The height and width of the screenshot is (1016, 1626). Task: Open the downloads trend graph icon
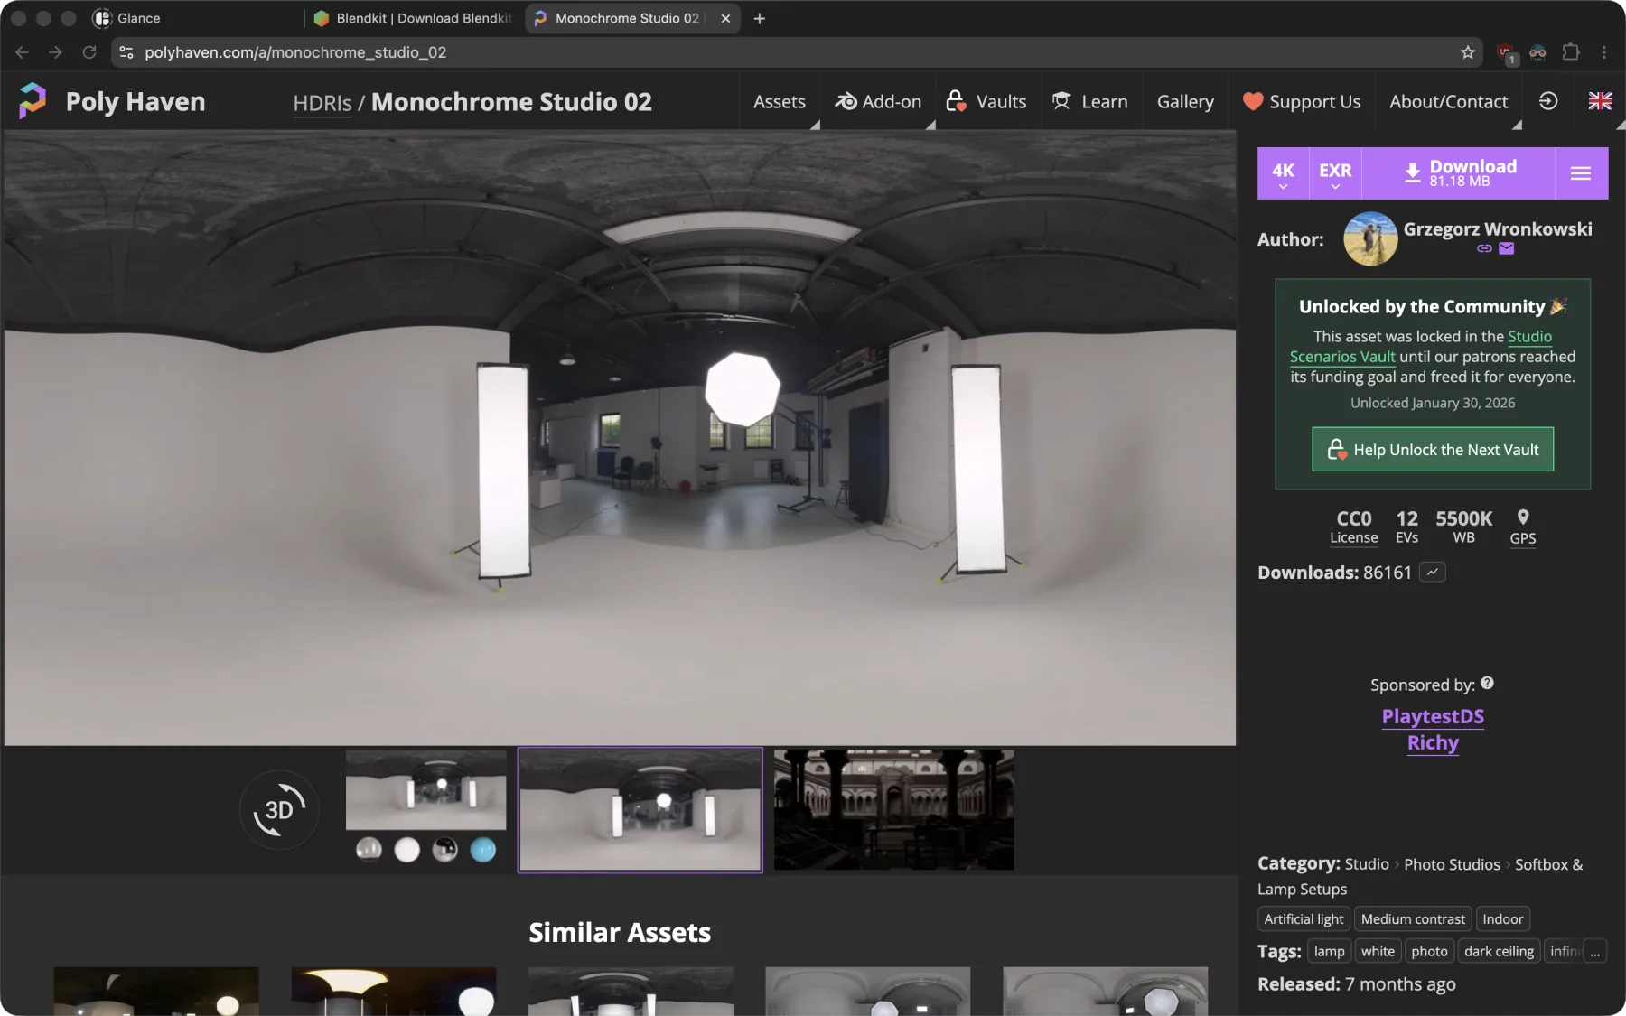(x=1433, y=573)
